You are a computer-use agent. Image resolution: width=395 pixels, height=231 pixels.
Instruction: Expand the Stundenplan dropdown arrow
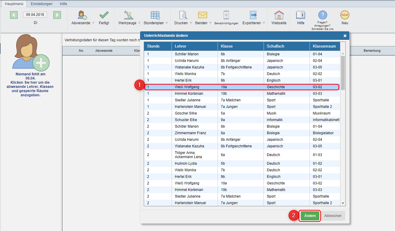pyautogui.click(x=167, y=23)
